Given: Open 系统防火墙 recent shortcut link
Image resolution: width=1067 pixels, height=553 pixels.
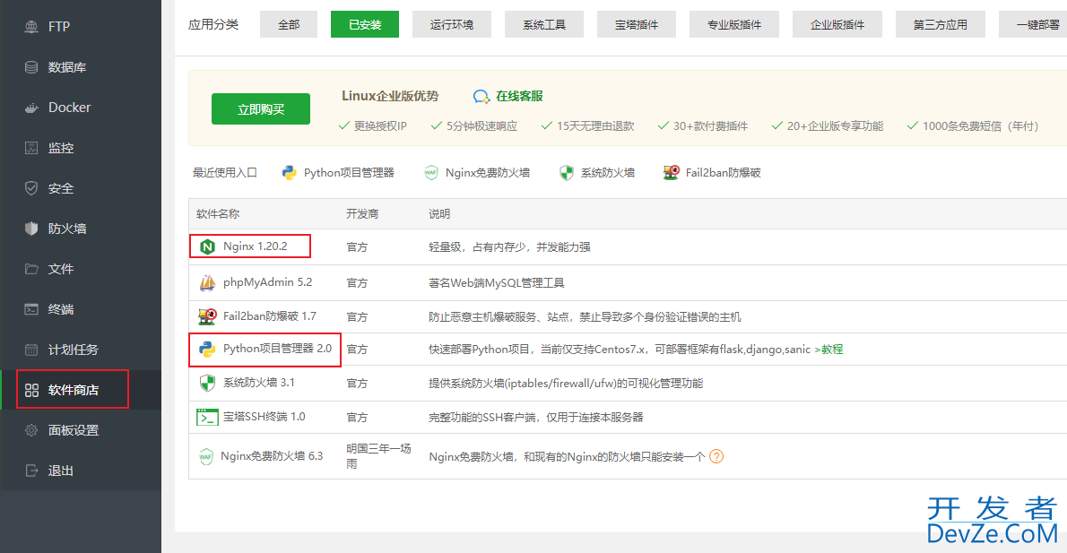Looking at the screenshot, I should 608,173.
